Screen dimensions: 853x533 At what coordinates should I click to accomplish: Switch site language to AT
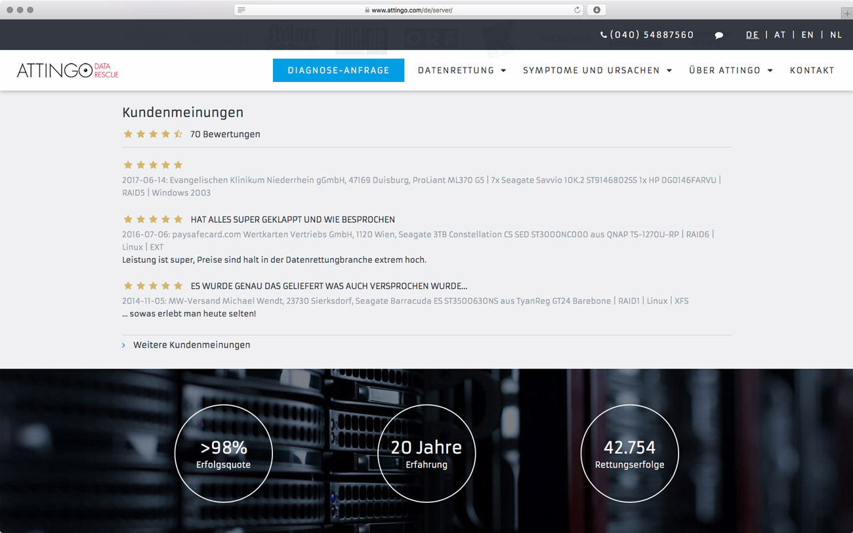tap(780, 35)
